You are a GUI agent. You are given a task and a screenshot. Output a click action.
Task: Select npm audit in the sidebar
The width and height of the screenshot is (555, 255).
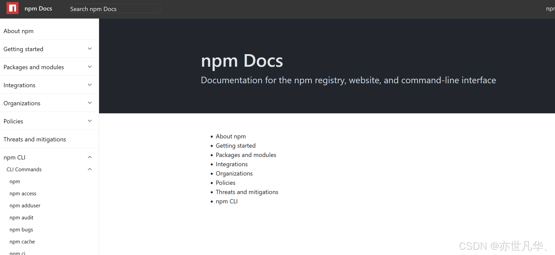(21, 218)
